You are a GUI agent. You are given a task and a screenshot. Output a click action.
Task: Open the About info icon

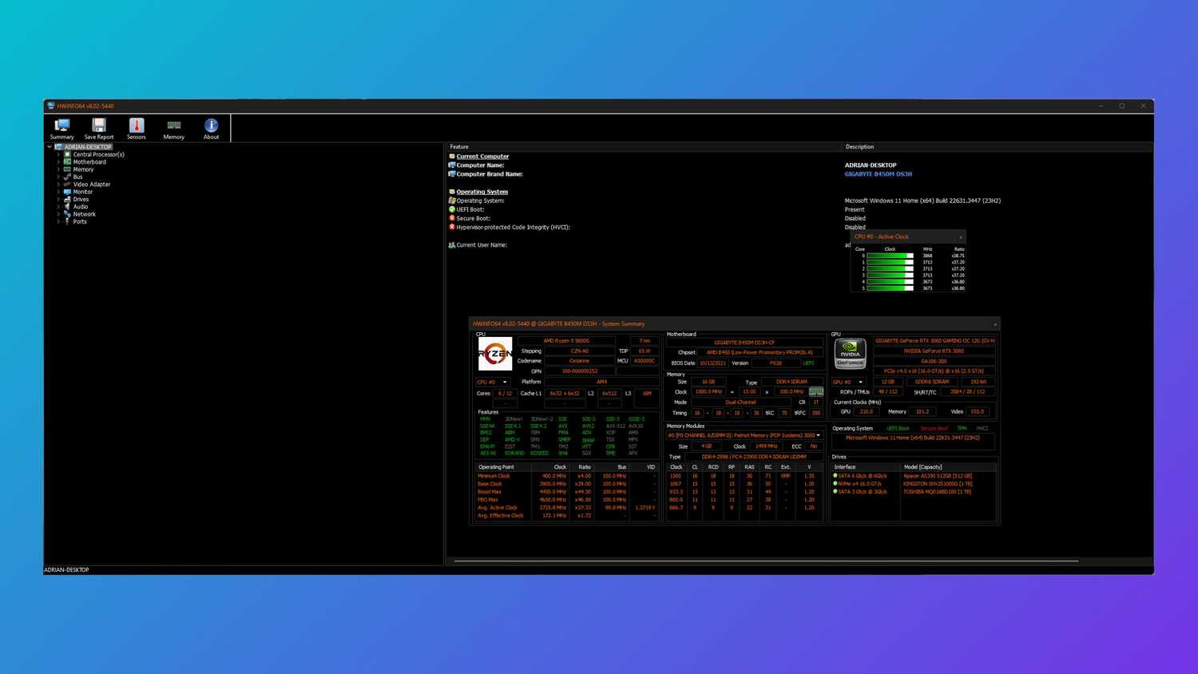211,128
